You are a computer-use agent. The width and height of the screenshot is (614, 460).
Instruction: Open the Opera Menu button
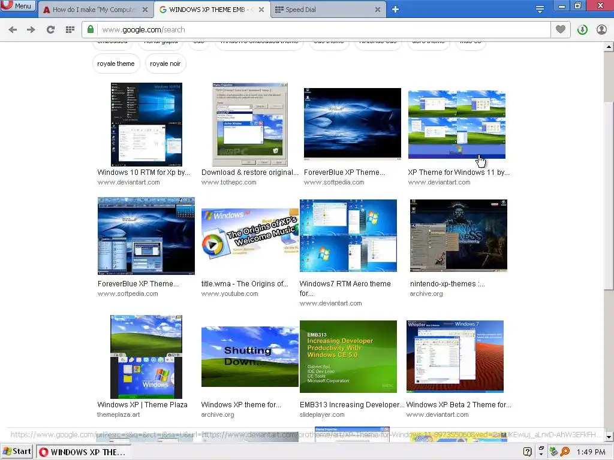click(x=18, y=6)
